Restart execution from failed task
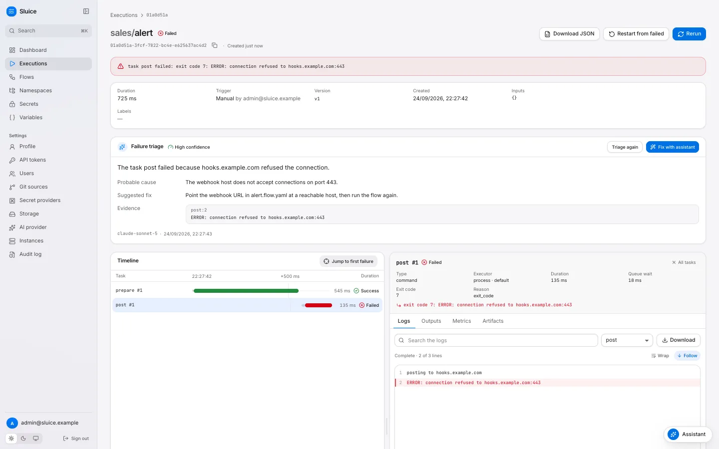Viewport: 719px width, 449px height. (636, 33)
